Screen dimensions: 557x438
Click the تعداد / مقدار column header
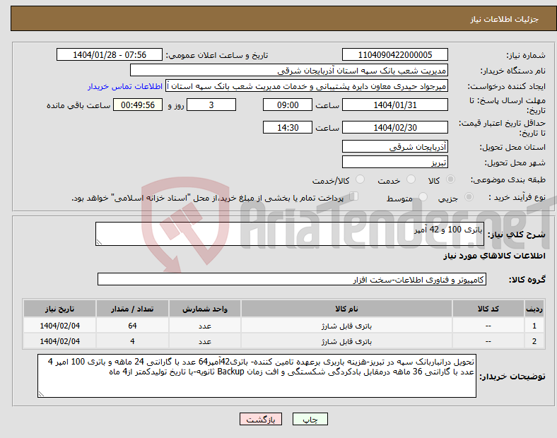[x=132, y=309]
